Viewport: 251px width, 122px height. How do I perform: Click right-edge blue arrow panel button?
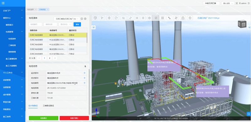point(249,27)
